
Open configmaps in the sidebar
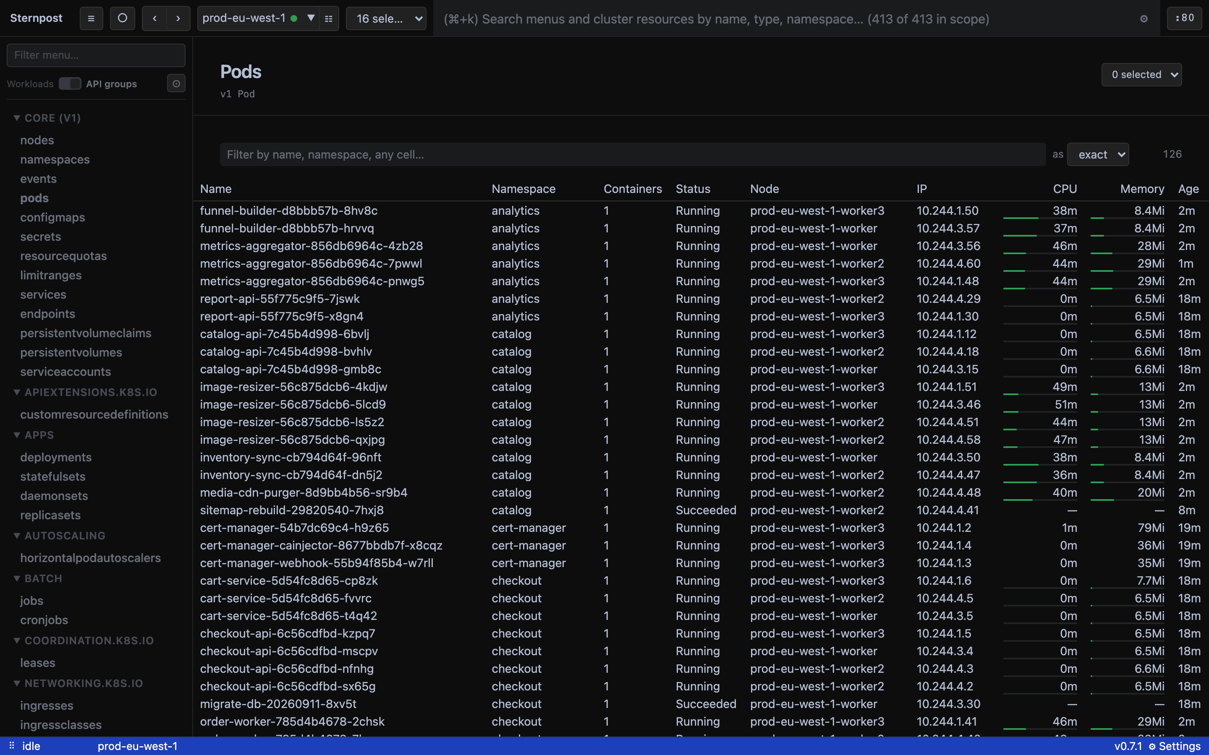52,217
